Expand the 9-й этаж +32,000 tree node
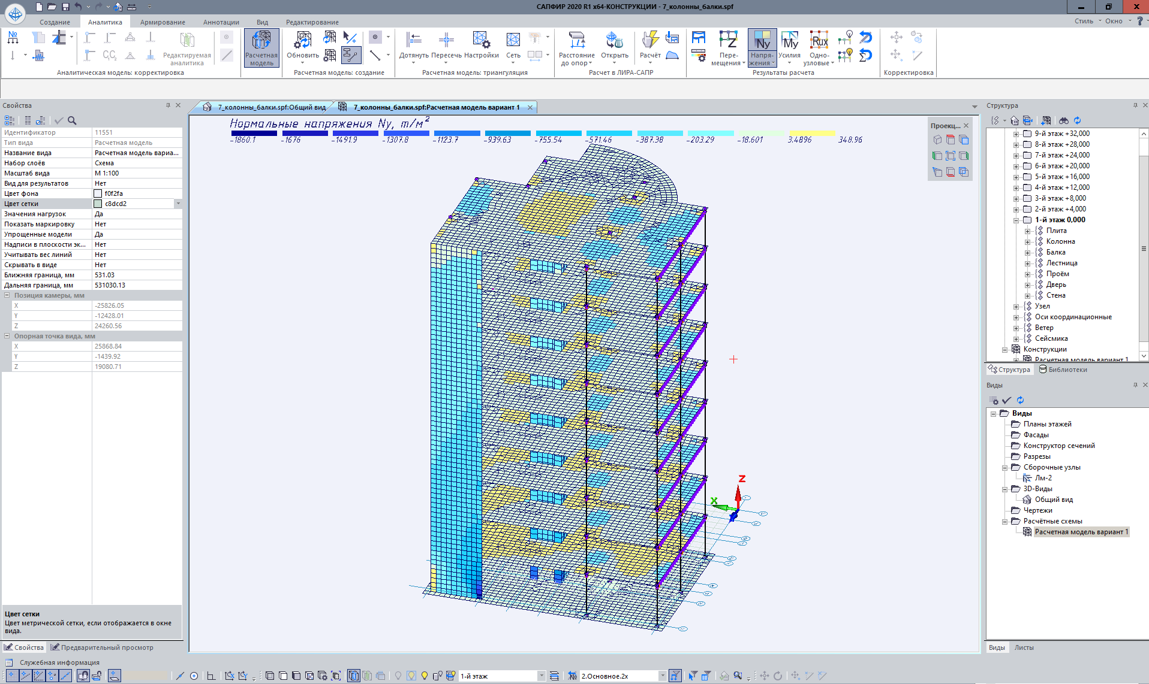This screenshot has width=1149, height=684. [1016, 134]
